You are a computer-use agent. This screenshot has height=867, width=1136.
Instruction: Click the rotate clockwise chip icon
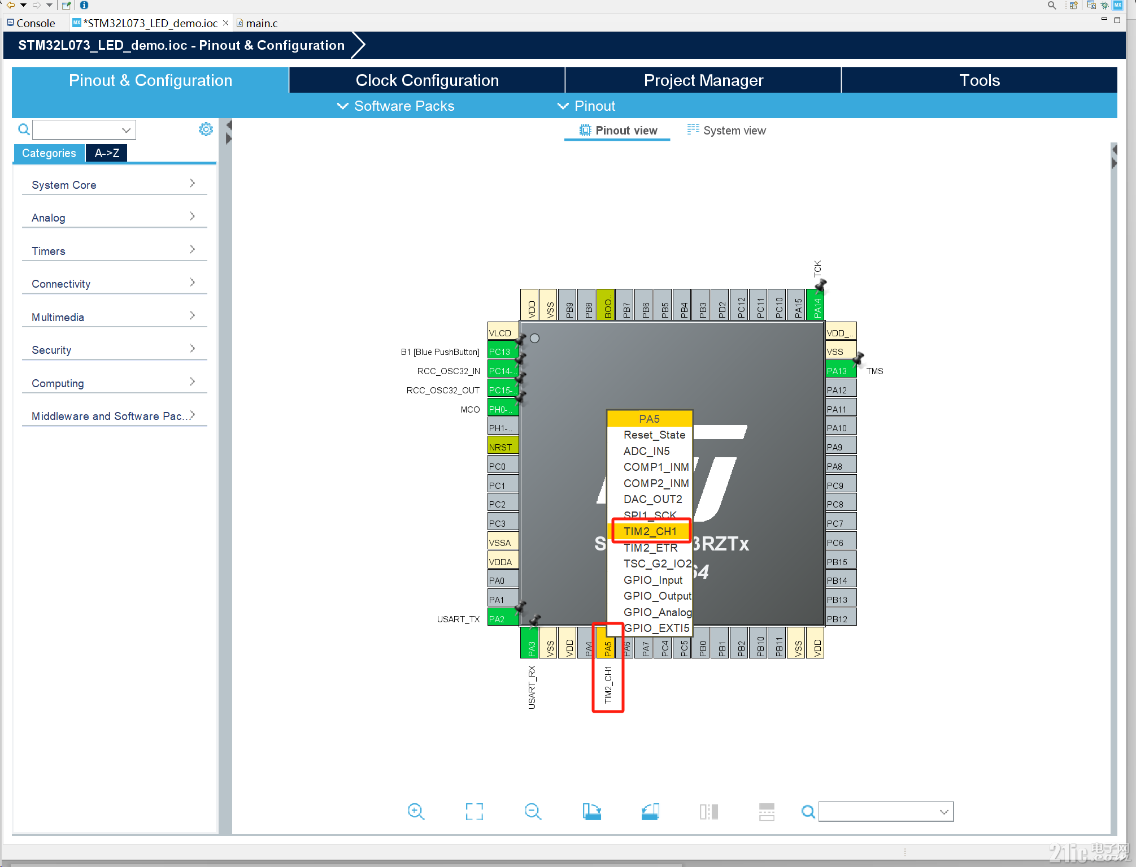pos(591,812)
